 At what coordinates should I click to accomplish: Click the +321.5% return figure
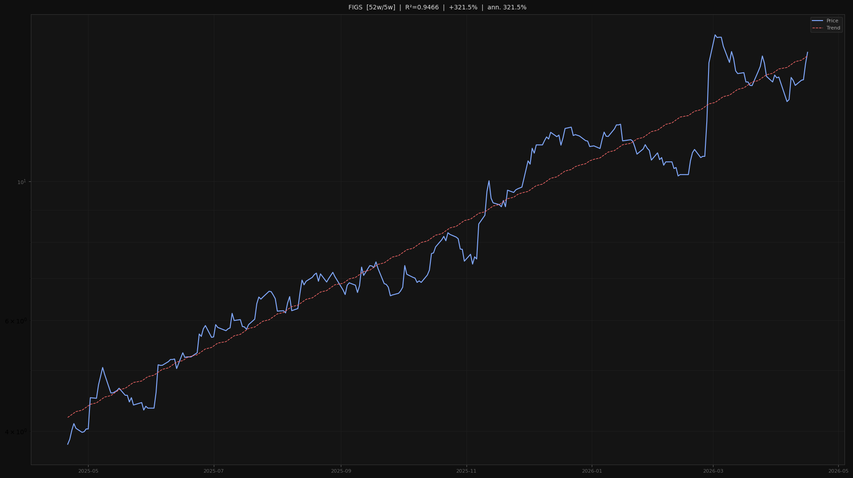coord(463,7)
